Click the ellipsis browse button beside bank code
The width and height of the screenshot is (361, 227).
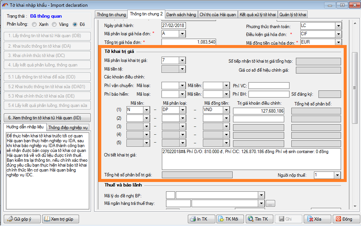pos(270,204)
